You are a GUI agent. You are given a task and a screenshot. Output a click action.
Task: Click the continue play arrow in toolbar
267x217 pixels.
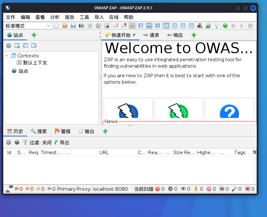[242, 26]
